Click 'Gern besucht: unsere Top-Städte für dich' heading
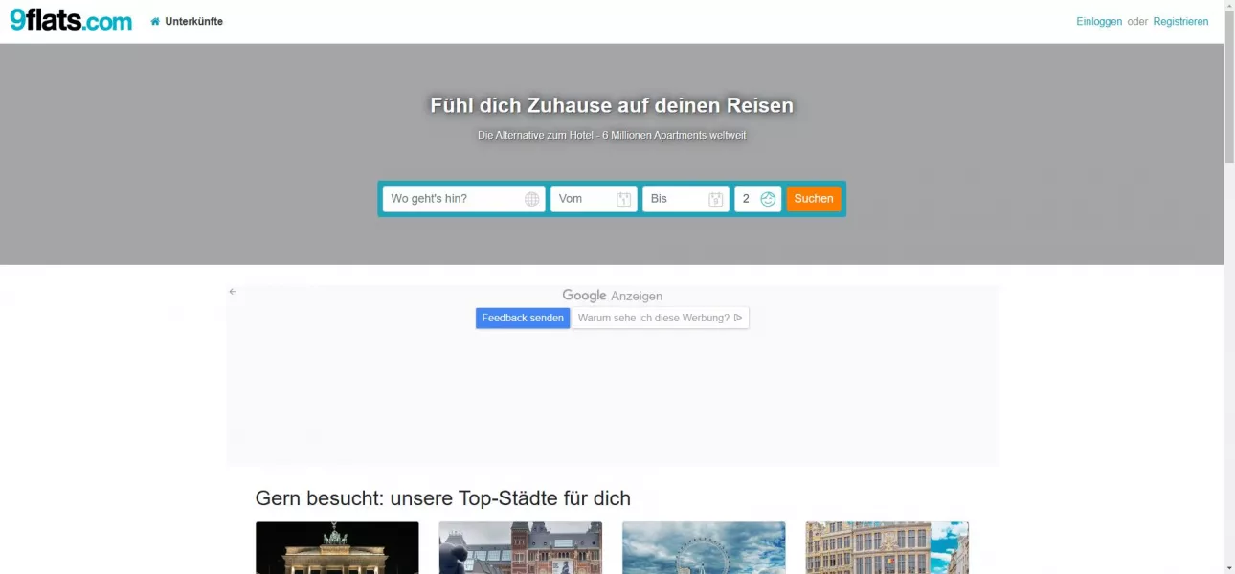This screenshot has height=574, width=1235. [443, 498]
